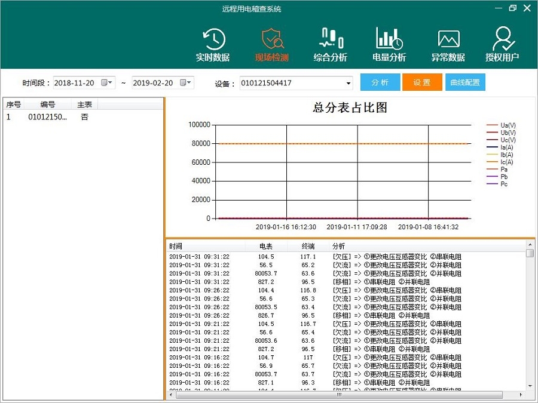Expand the 设备 device dropdown list

(349, 83)
